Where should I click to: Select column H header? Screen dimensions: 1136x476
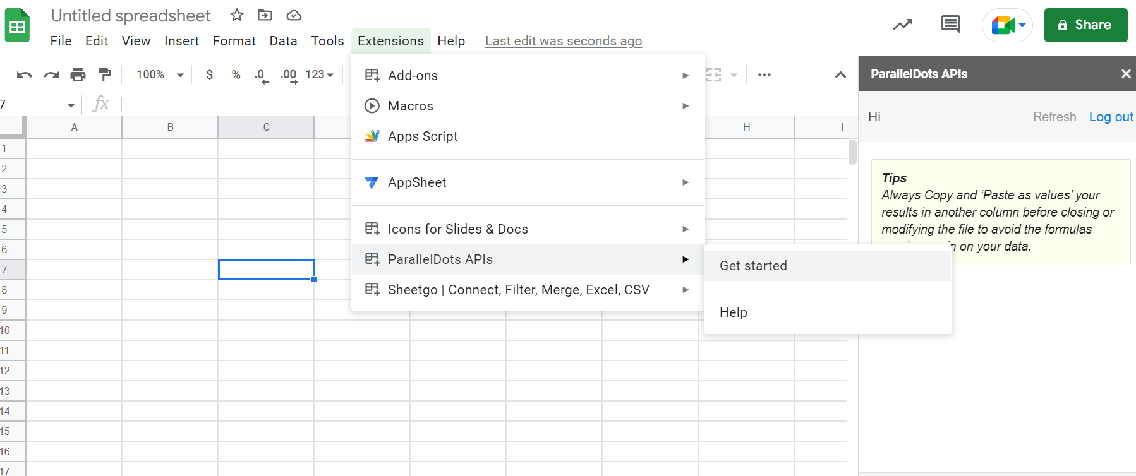point(746,127)
